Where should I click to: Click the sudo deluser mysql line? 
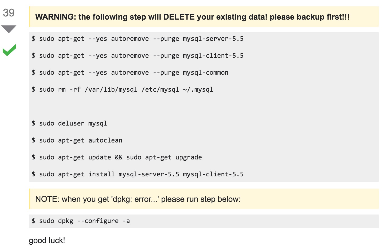(69, 123)
